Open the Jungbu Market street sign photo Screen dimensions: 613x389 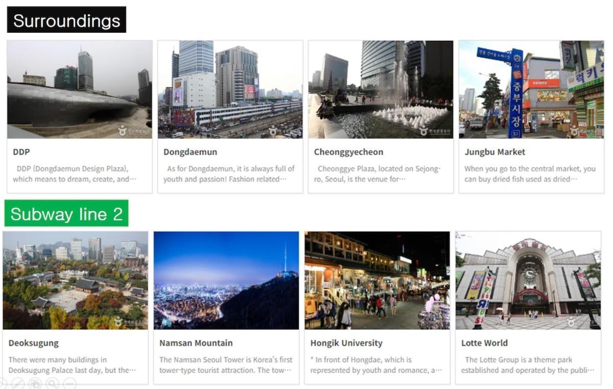pos(531,89)
